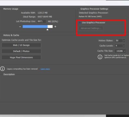Viewport: 129px width, 117px height.
Task: Click the minus icon beside memory slider
Action: (20, 27)
